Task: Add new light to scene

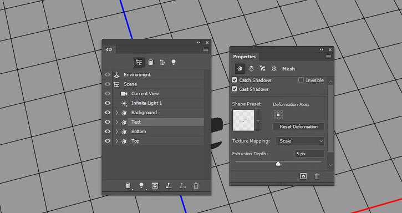Action: pyautogui.click(x=141, y=185)
